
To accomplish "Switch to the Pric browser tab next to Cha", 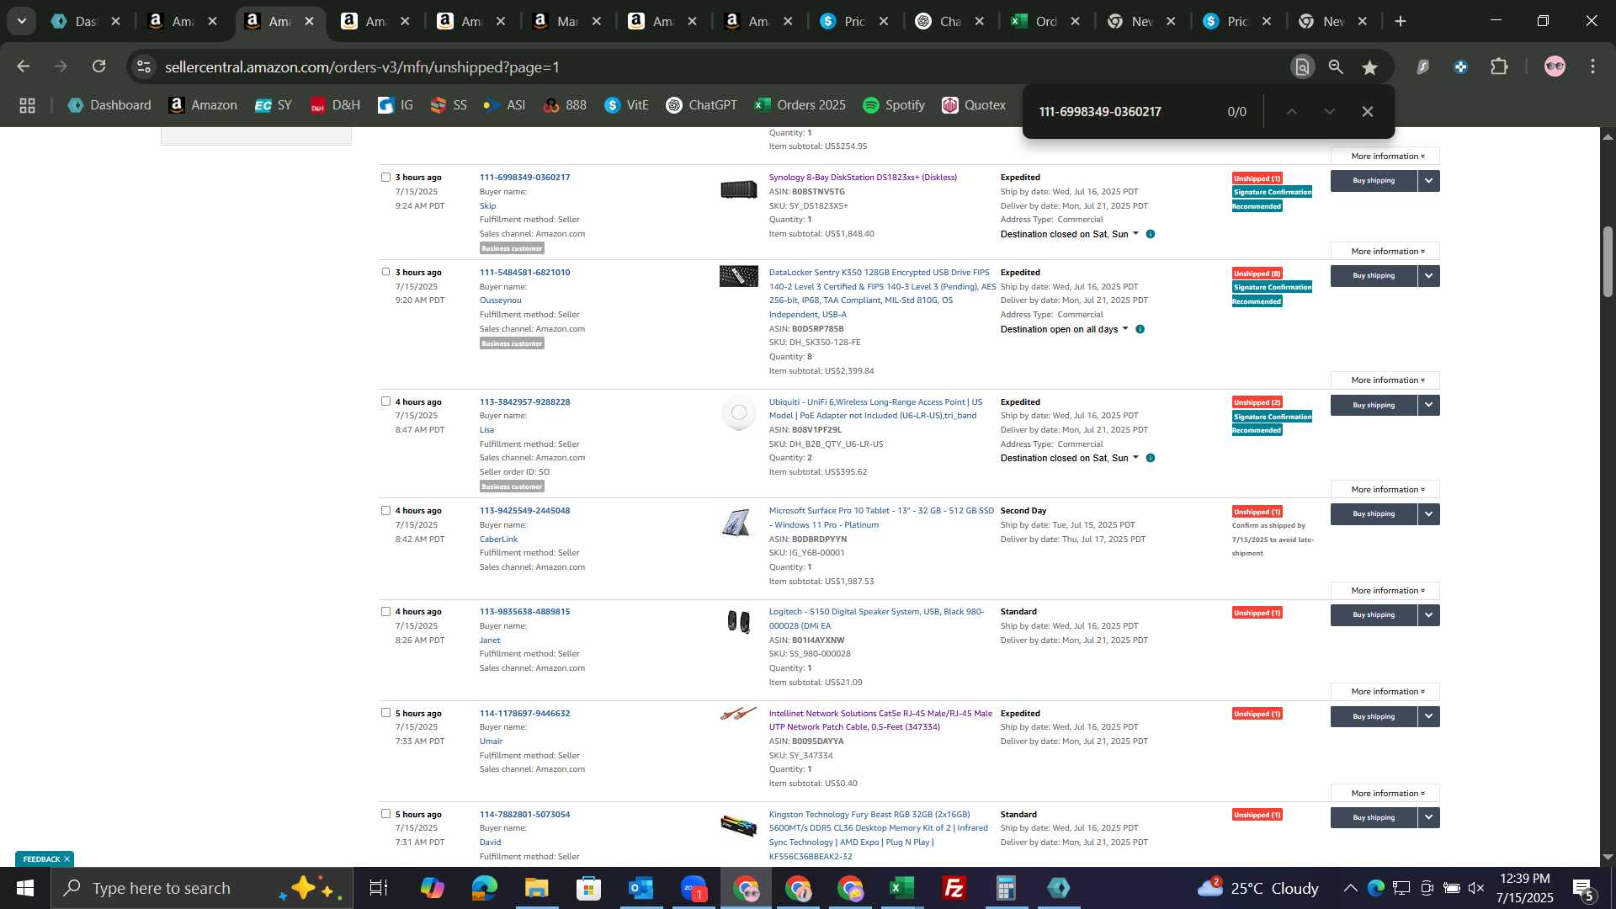I will tap(854, 21).
